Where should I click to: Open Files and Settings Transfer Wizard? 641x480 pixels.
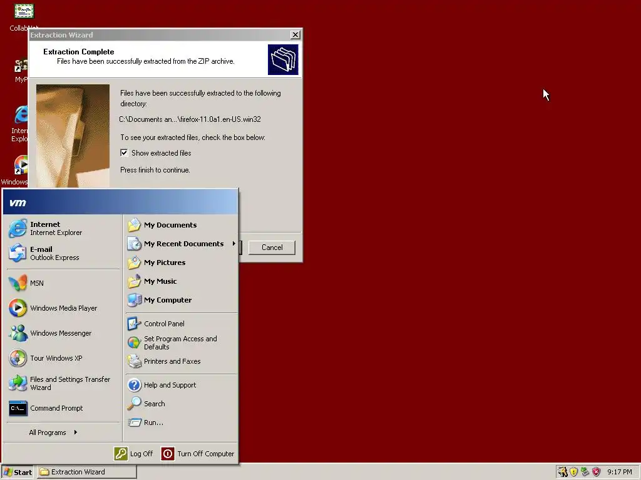pos(63,383)
